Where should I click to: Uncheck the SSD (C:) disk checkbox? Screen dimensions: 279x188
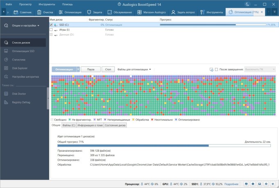[x=51, y=25]
